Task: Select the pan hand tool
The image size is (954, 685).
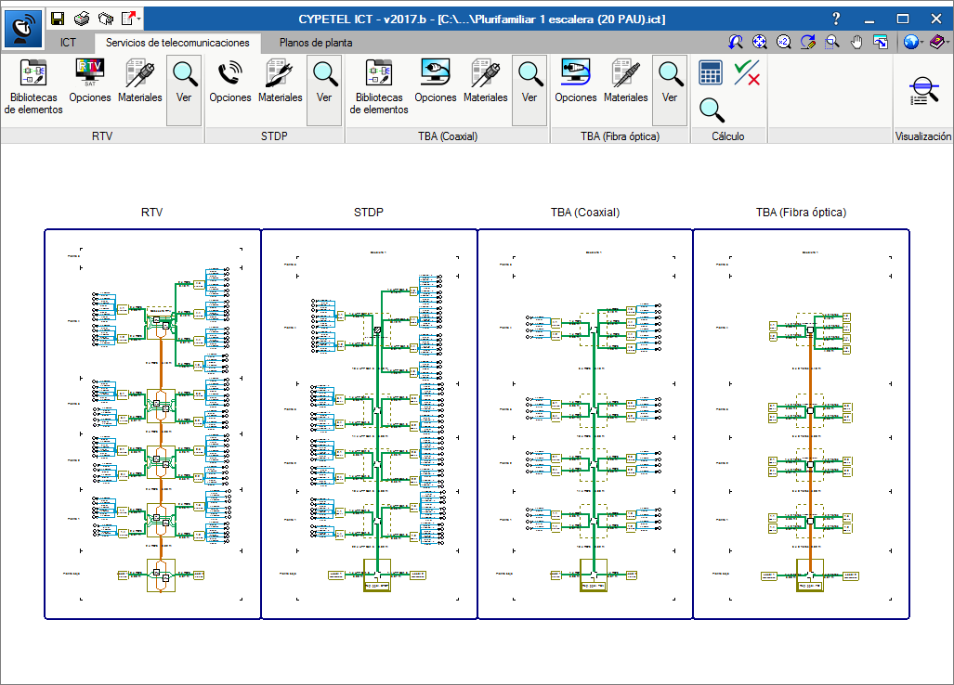Action: click(856, 42)
